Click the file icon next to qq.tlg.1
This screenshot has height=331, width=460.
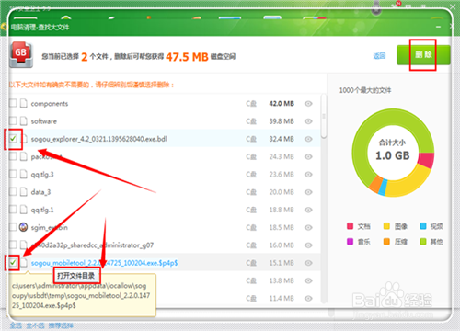click(24, 210)
